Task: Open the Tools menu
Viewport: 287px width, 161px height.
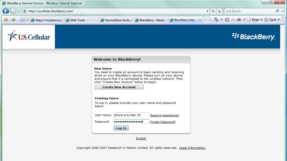Action: click(272, 19)
